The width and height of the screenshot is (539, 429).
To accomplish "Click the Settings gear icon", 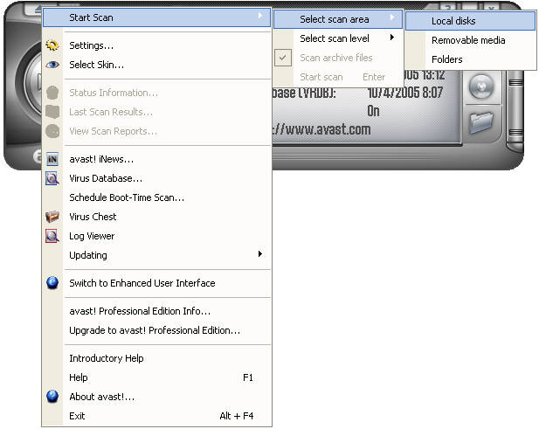I will [x=52, y=45].
